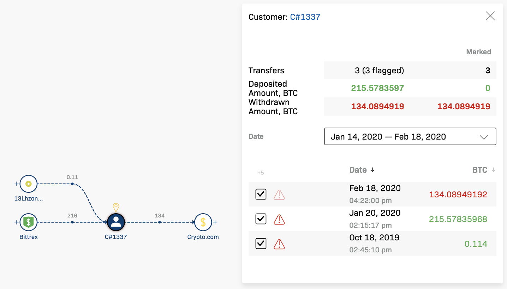Click the 13Lhzon wallet address node
The height and width of the screenshot is (289, 507).
28,183
